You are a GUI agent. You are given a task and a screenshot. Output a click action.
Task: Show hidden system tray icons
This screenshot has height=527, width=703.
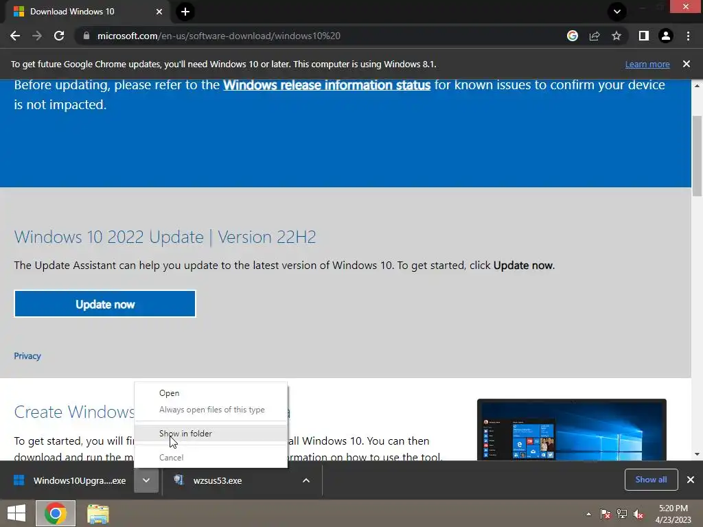(x=588, y=514)
